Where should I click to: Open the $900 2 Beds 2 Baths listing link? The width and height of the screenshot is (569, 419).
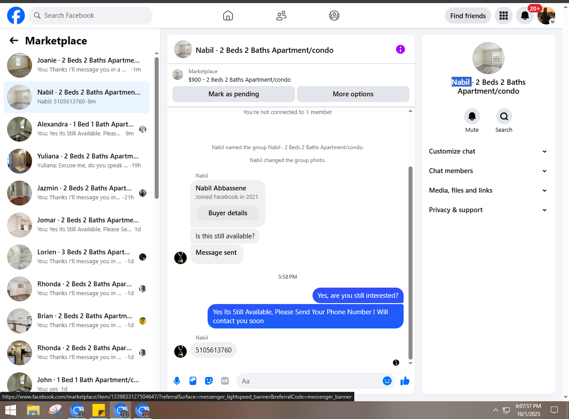[240, 80]
